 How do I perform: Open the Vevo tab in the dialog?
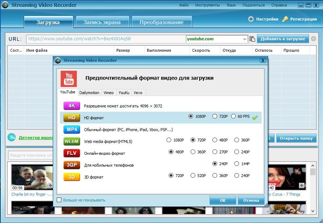pos(138,93)
